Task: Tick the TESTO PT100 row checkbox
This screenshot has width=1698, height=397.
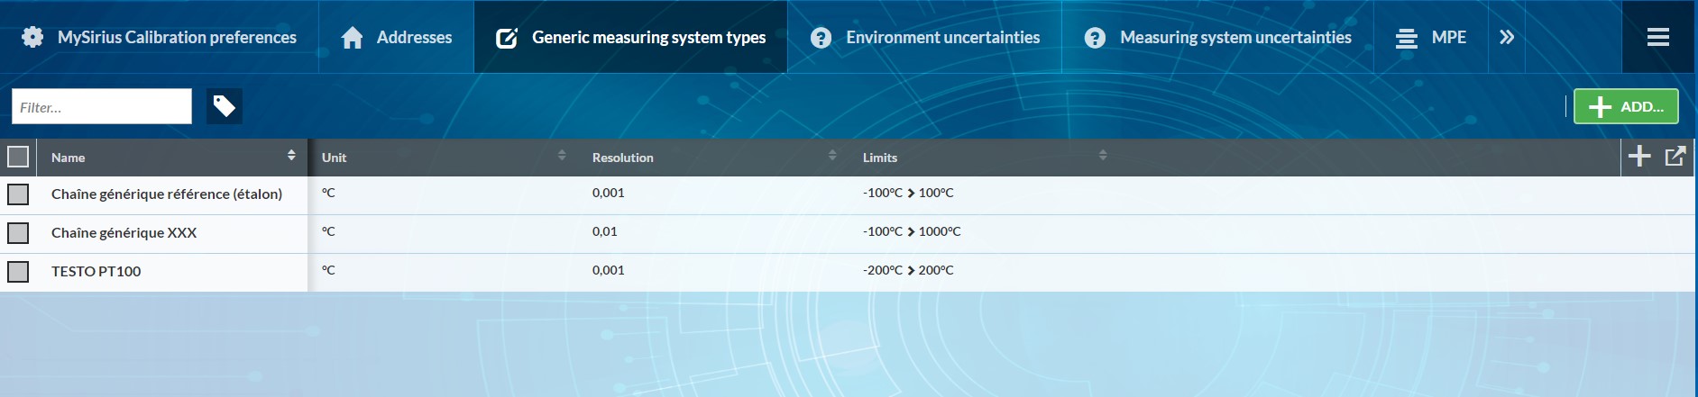Action: (18, 272)
